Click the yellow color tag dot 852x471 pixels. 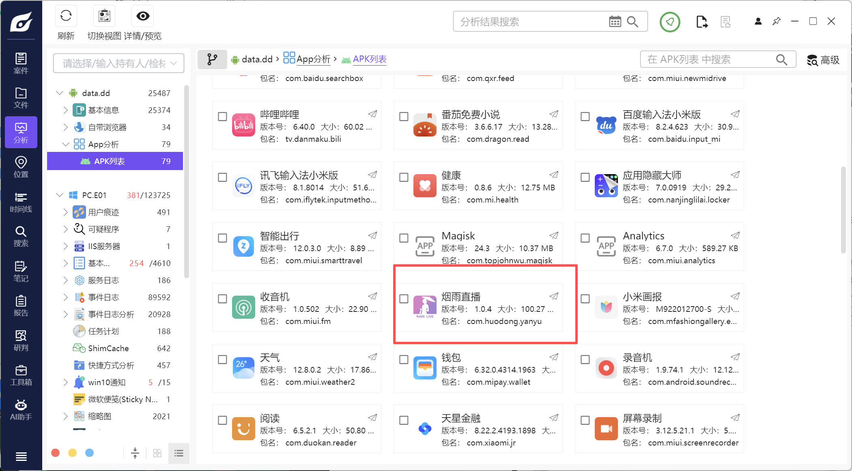coord(73,453)
